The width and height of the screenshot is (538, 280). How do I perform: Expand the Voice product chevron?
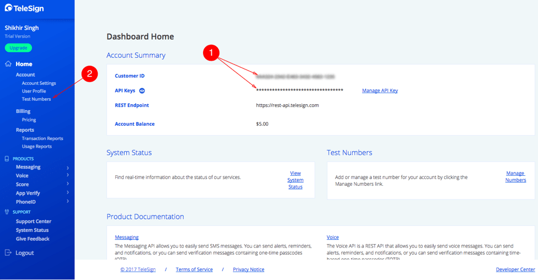pos(68,175)
